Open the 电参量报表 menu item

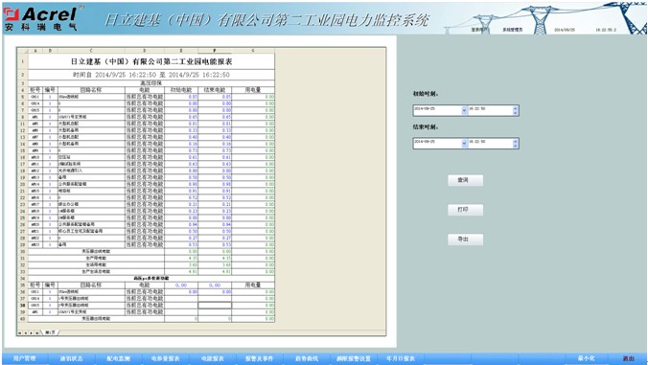[x=165, y=358]
